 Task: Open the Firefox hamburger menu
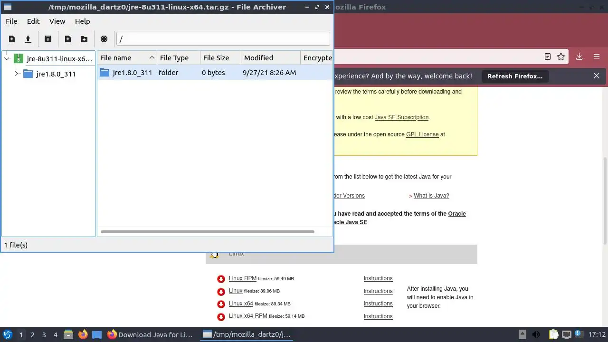(597, 57)
